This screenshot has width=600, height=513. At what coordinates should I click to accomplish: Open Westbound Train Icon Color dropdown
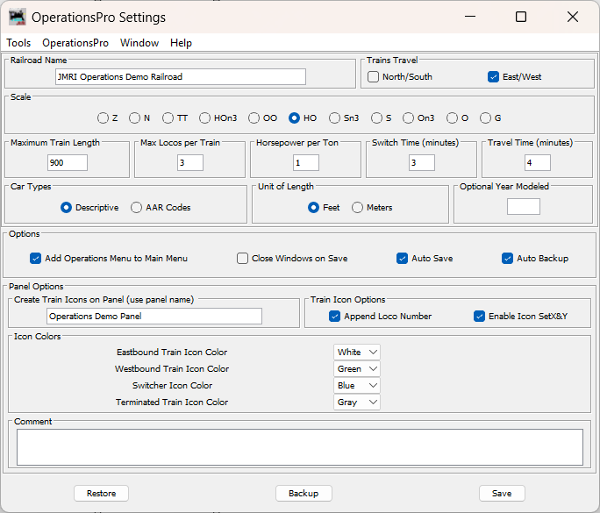(357, 369)
